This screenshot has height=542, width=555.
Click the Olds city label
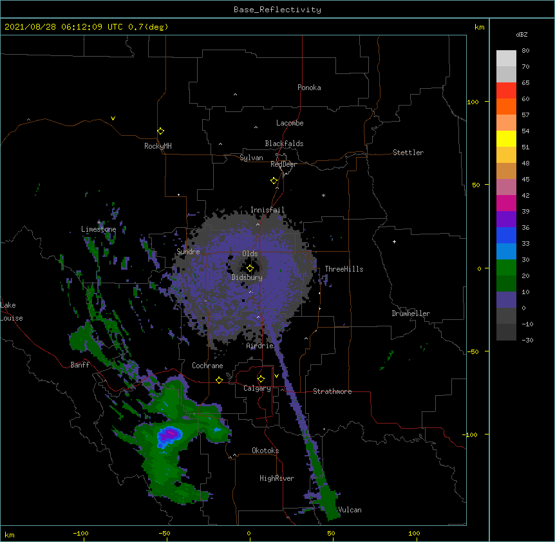(x=250, y=254)
